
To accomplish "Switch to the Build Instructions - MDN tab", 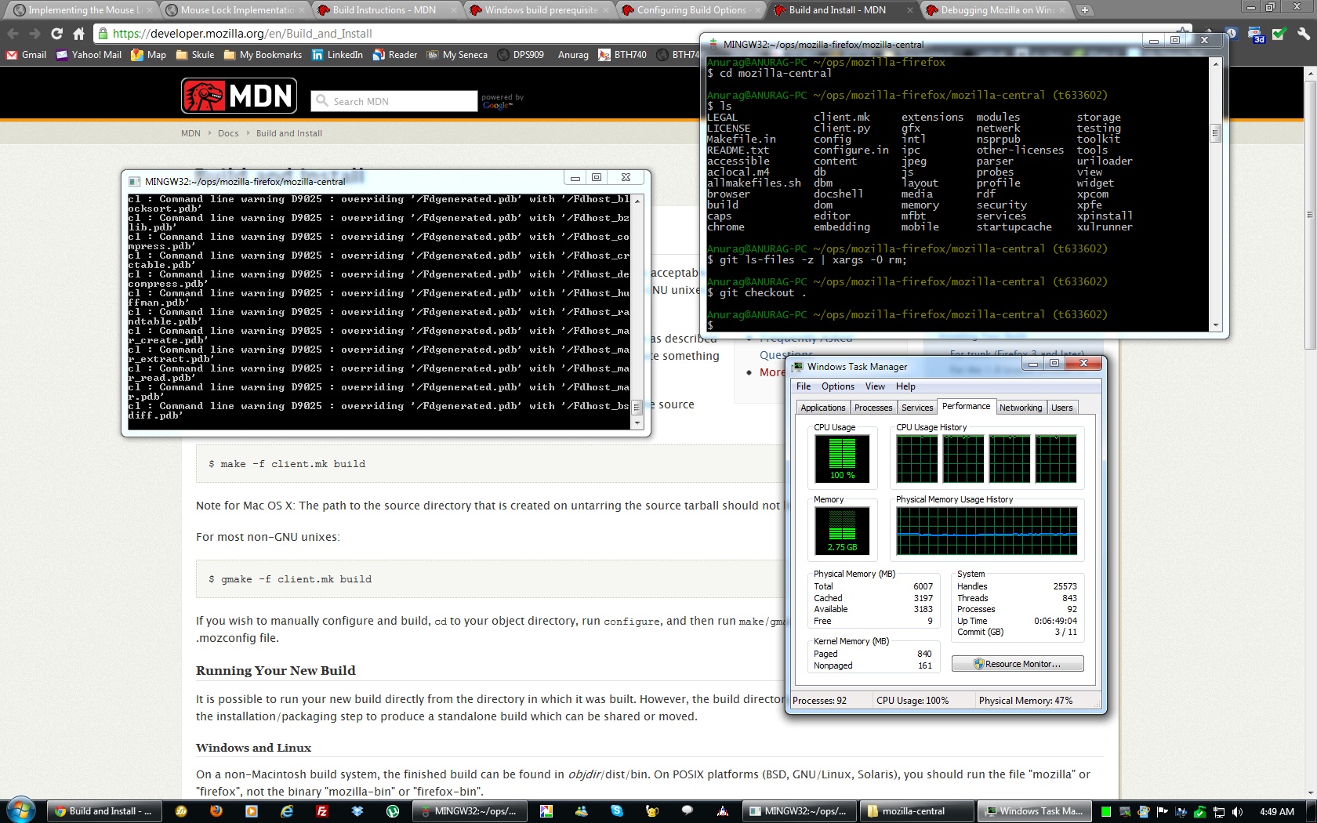I will 384,10.
